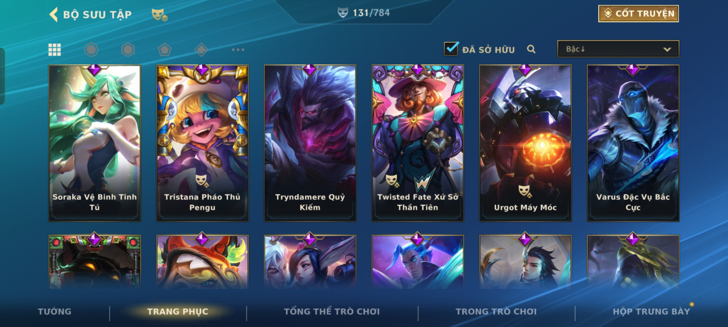Viewport: 728px width, 327px height.
Task: Select Soraka Vệ Binh Tinh Tú skin
Action: pos(95,143)
